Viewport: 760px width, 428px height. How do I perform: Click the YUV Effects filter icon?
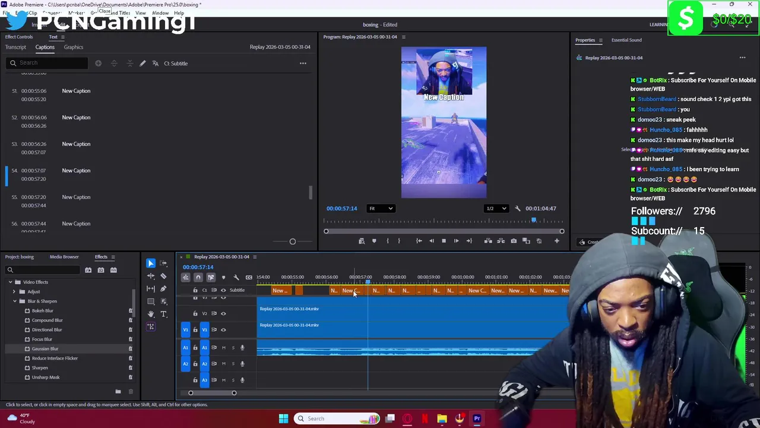(113, 270)
